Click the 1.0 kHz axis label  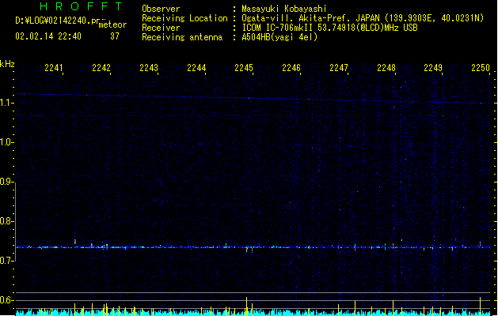click(6, 142)
